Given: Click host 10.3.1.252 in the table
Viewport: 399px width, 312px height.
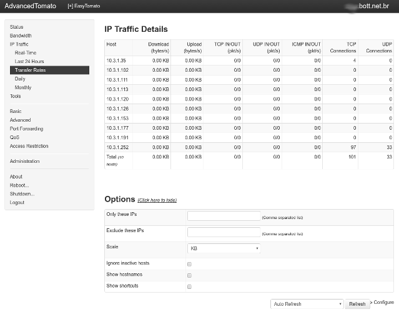Looking at the screenshot, I should click(x=117, y=147).
